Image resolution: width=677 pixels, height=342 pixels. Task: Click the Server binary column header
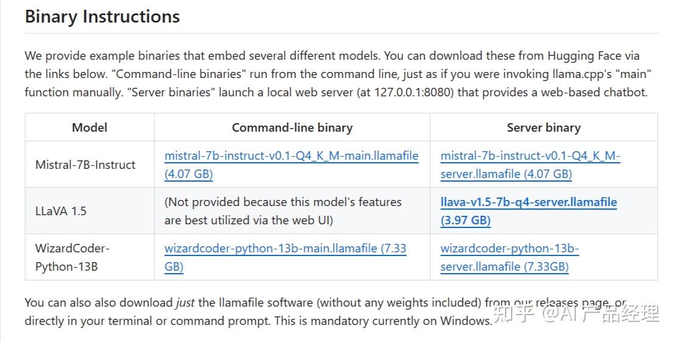click(543, 127)
